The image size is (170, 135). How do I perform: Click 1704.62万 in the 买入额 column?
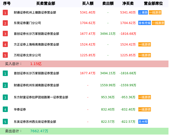(x=88, y=23)
